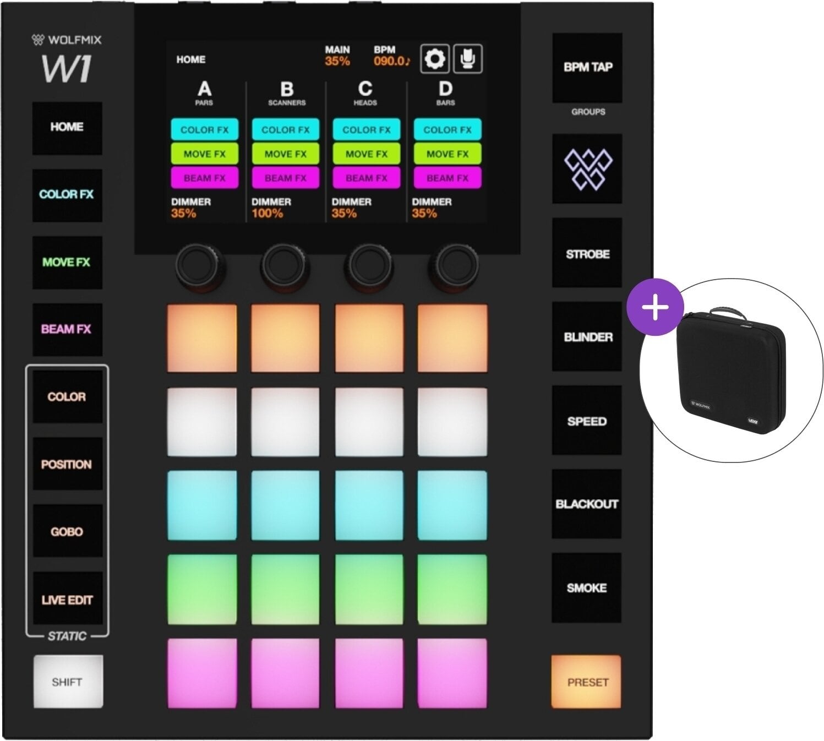Viewport: 824px width, 741px height.
Task: Select group B SCANNERS header
Action: point(287,93)
